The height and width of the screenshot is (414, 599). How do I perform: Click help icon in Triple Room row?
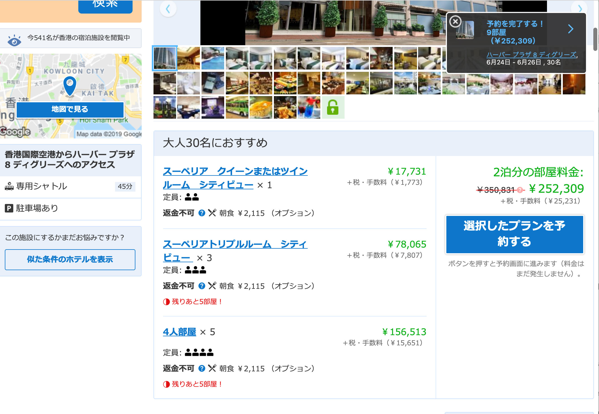coord(202,286)
